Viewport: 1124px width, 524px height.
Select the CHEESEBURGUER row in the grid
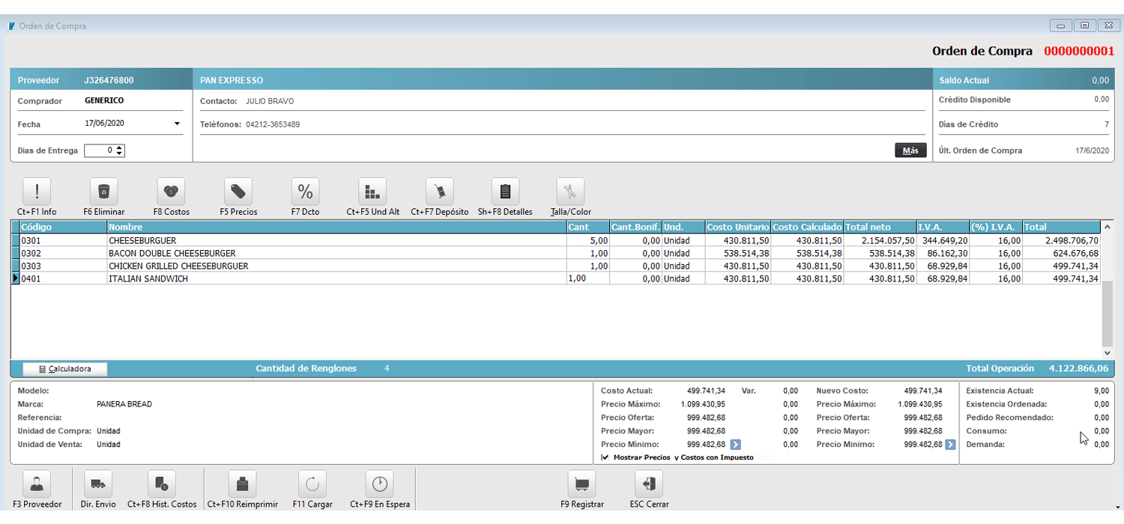tap(142, 241)
